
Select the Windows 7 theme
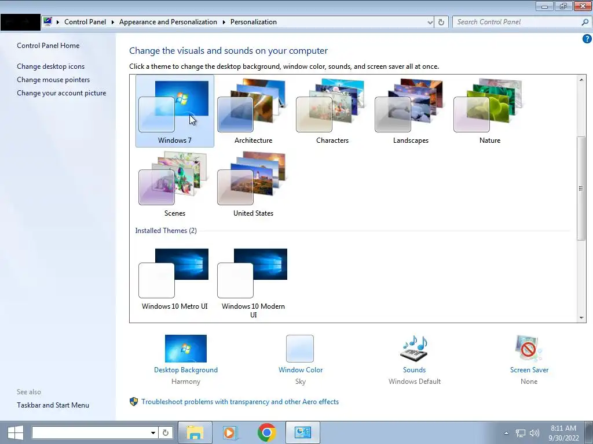point(175,110)
